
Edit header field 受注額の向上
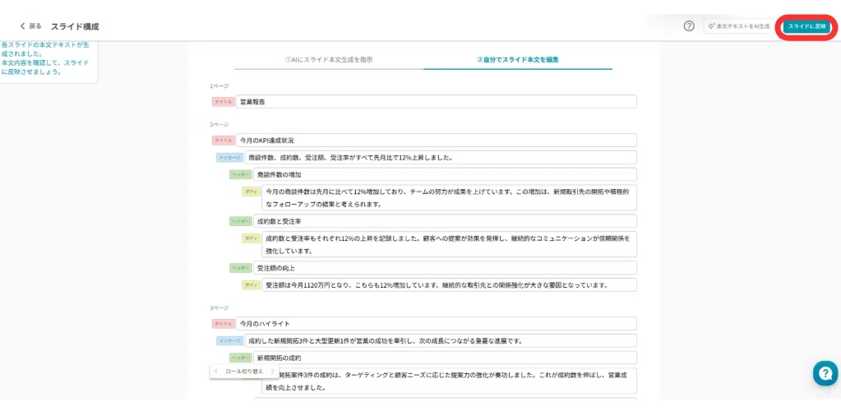(445, 268)
